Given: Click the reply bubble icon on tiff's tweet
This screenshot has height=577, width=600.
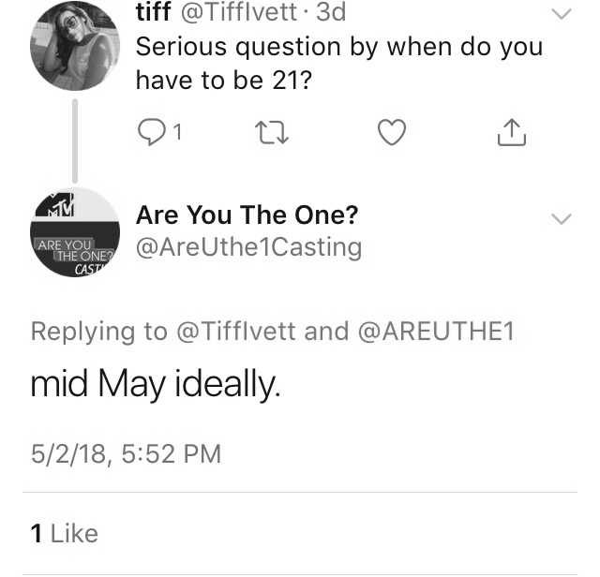Looking at the screenshot, I should (152, 132).
